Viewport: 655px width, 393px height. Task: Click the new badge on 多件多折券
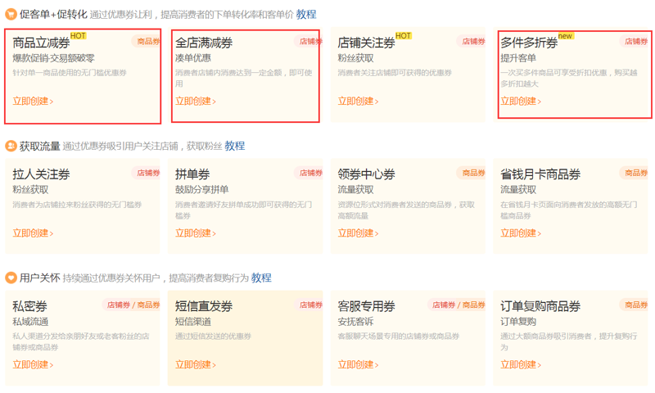click(566, 36)
